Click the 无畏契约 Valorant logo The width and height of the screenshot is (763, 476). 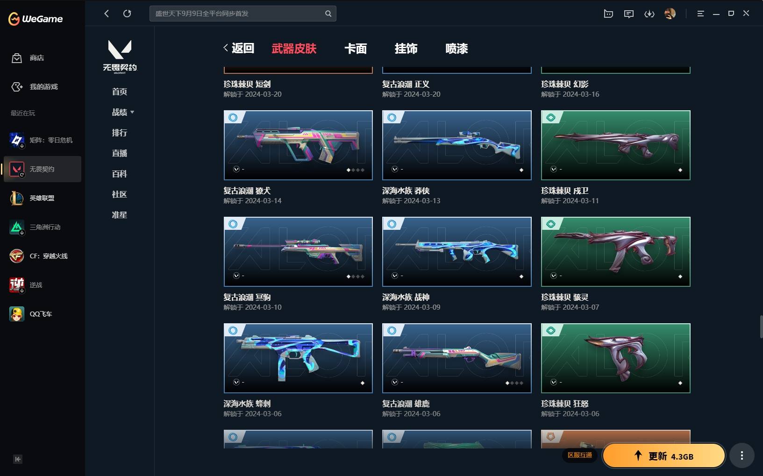pyautogui.click(x=120, y=57)
